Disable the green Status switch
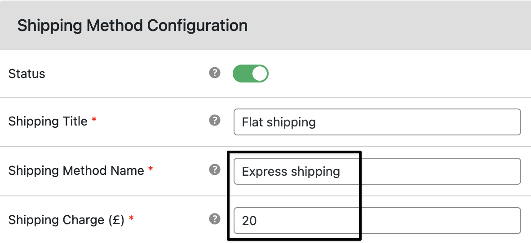Image resolution: width=531 pixels, height=243 pixels. point(251,74)
